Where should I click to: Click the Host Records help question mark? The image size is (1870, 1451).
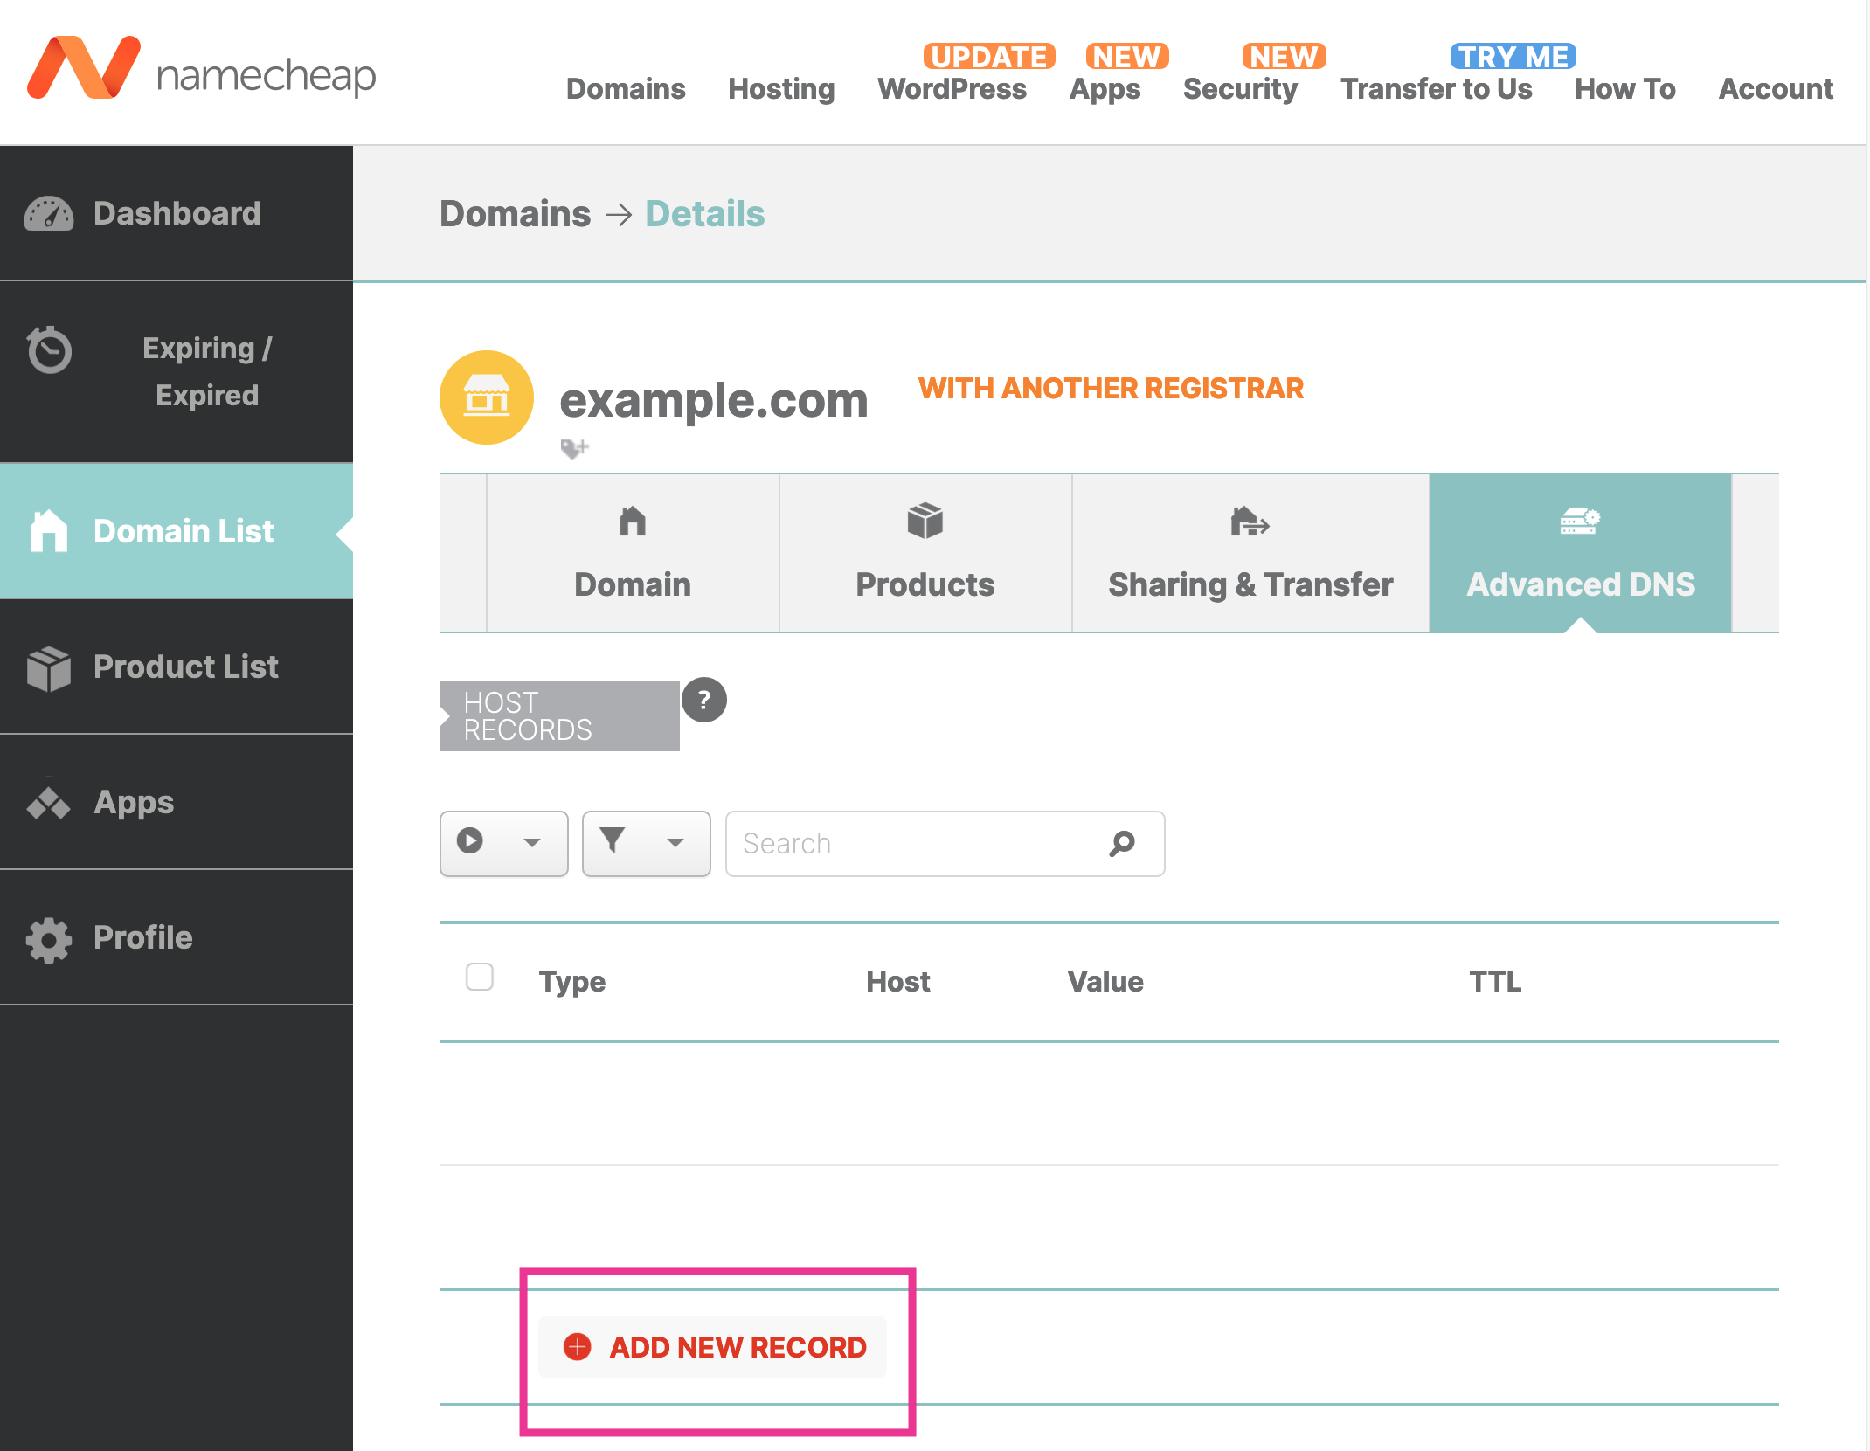[x=703, y=700]
